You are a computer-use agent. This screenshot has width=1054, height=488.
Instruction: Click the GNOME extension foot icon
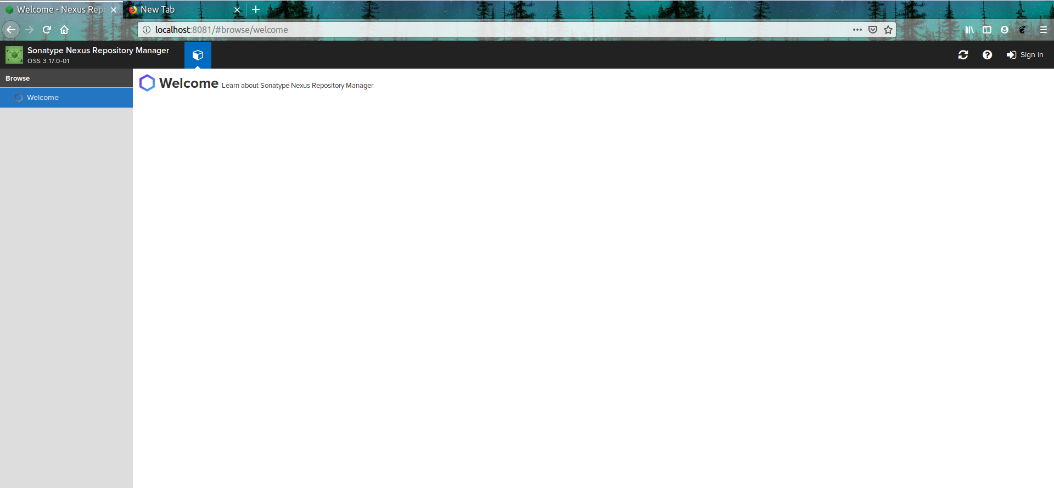[1022, 30]
